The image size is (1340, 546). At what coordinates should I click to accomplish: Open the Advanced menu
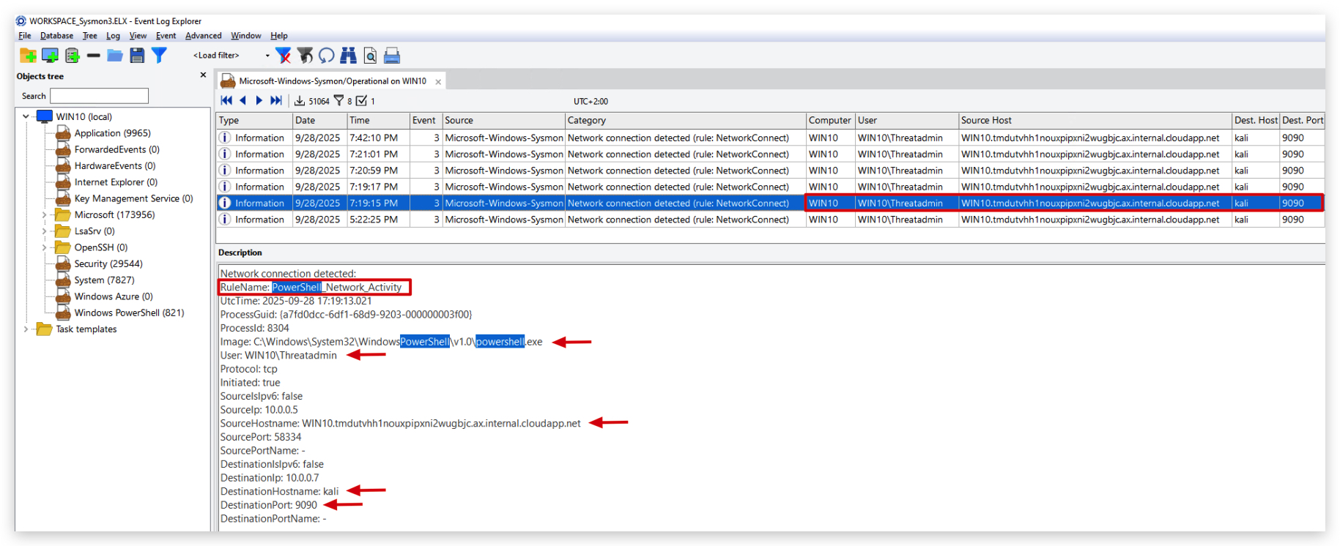(203, 36)
